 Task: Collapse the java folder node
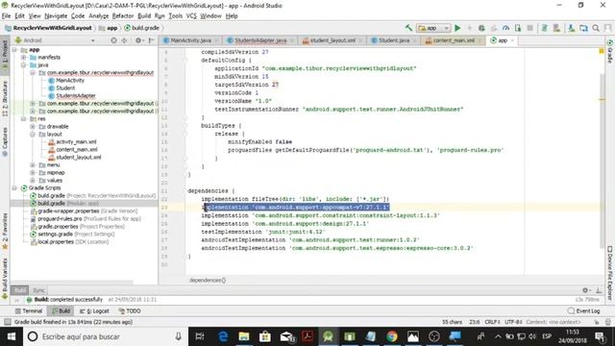click(23, 65)
